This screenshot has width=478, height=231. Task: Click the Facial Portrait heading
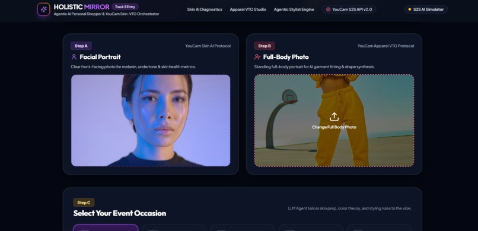click(100, 57)
